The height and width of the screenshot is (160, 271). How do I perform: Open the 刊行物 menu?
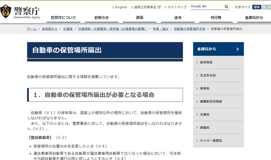tap(216, 18)
